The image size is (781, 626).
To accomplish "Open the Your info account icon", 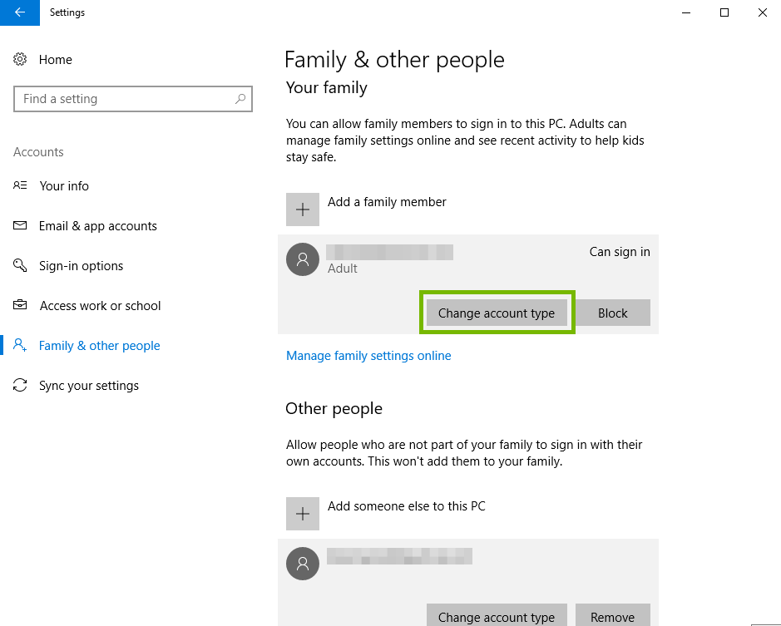I will pyautogui.click(x=21, y=185).
